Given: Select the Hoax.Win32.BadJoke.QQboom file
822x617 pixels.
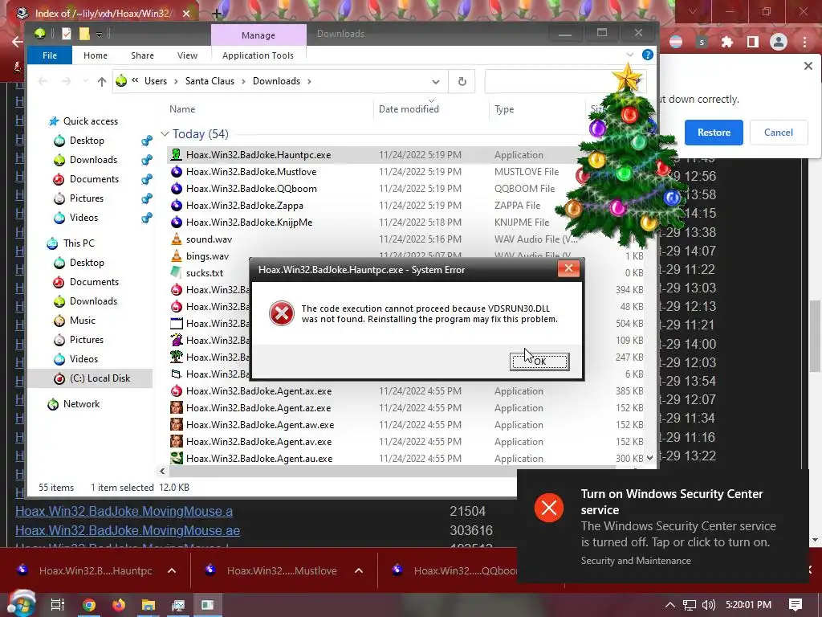Looking at the screenshot, I should [251, 188].
